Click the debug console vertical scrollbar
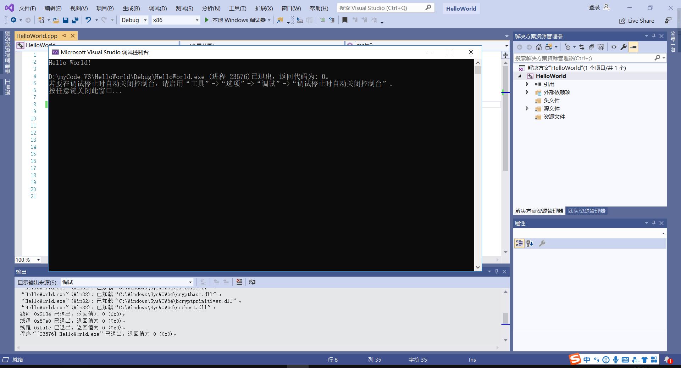 tap(478, 165)
